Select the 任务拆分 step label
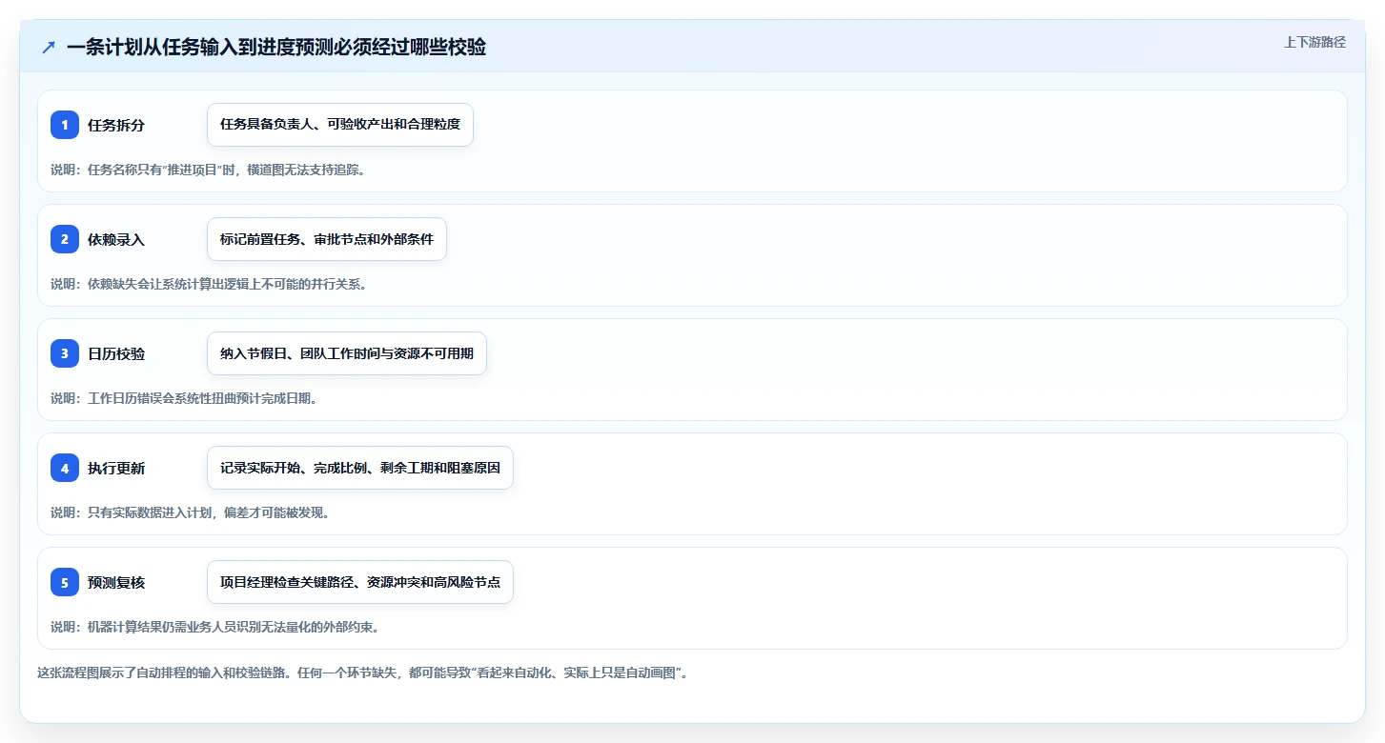Screen dimensions: 1385x743 point(116,125)
